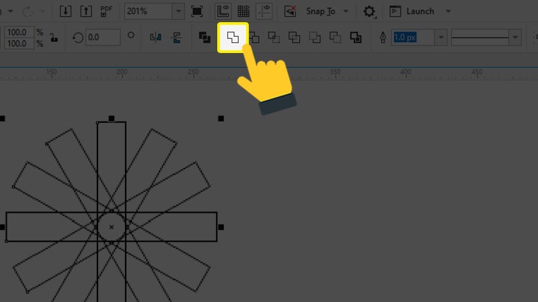Click the Options gear button

[x=369, y=11]
